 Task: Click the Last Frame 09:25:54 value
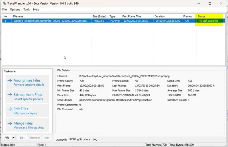click(147, 86)
